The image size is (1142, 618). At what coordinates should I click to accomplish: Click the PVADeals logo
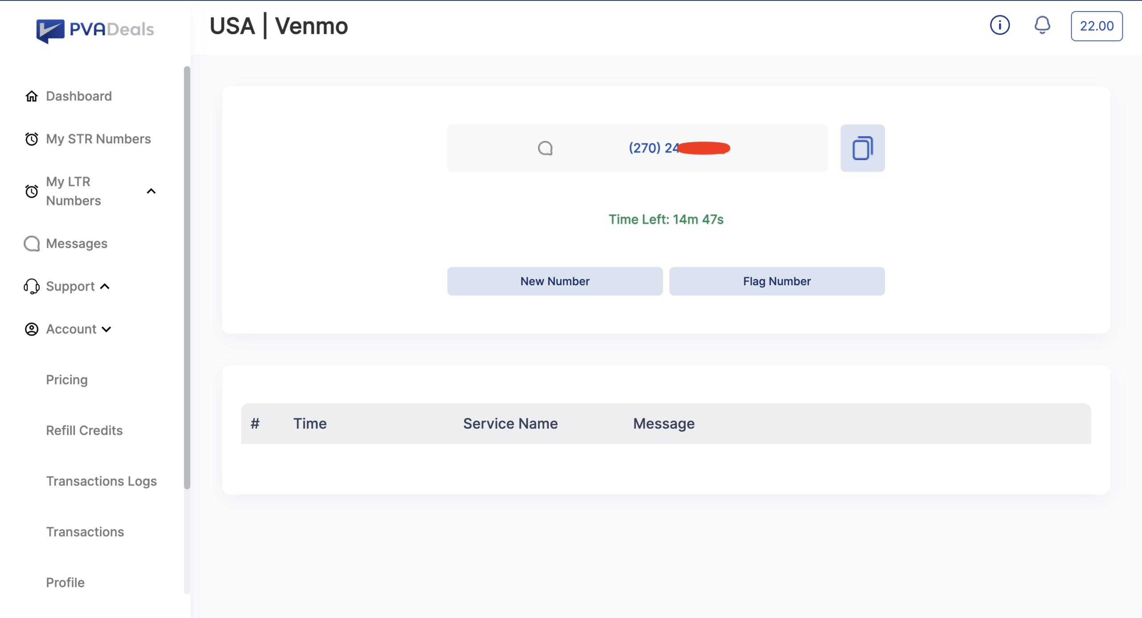[95, 30]
